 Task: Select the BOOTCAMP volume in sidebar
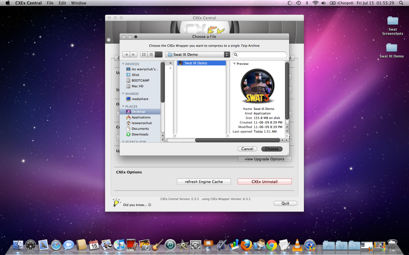tap(138, 80)
